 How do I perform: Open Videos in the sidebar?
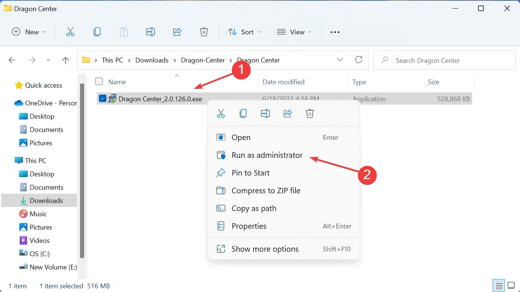[34, 241]
